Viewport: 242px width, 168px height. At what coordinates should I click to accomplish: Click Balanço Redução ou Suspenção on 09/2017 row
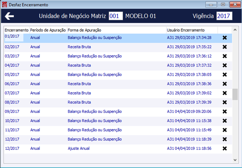[95, 111]
